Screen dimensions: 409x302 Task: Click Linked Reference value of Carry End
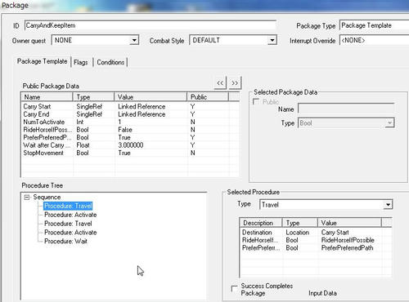click(142, 114)
